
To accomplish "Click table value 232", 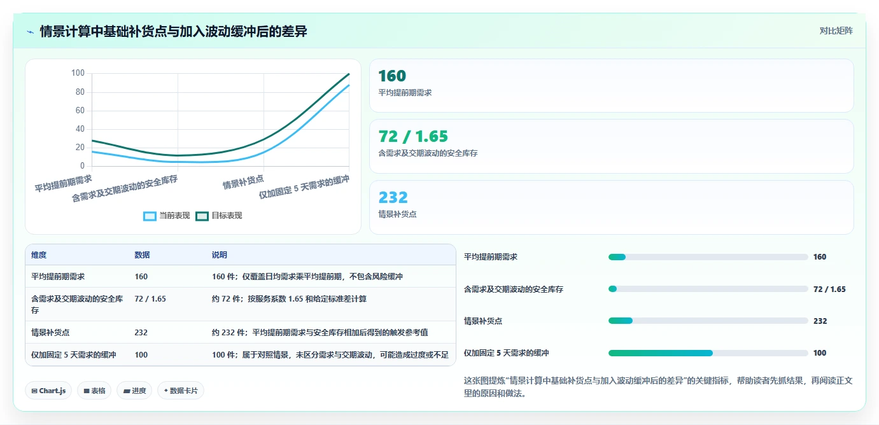I will coord(141,332).
